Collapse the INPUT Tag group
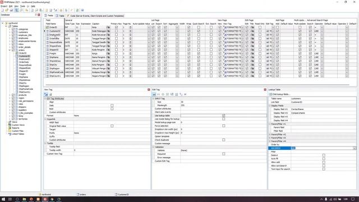Viewport: 359px width, 202px height. click(154, 99)
